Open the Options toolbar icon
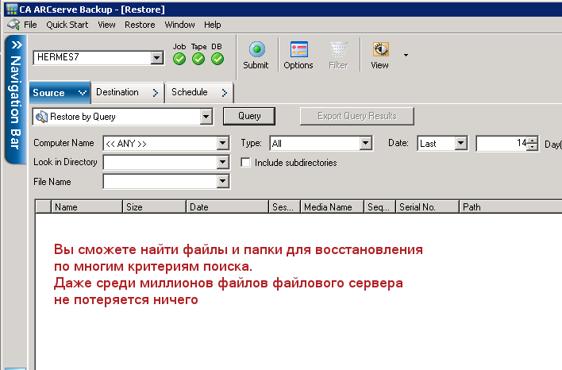562x370 pixels. 299,49
